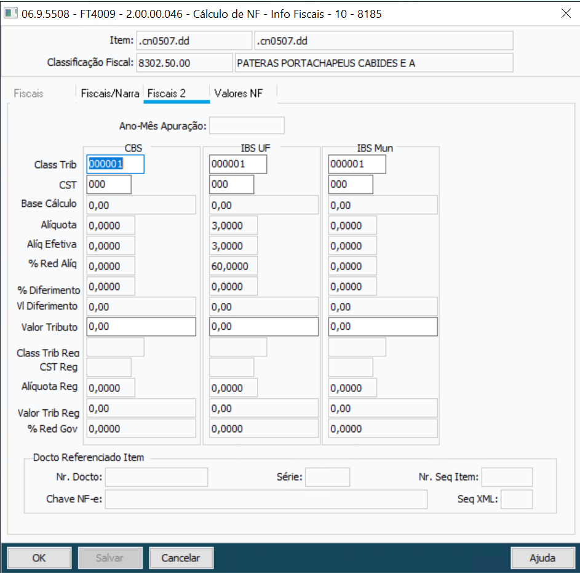Click the IBS UF Class Trib Reg field
580x573 pixels.
[x=238, y=347]
